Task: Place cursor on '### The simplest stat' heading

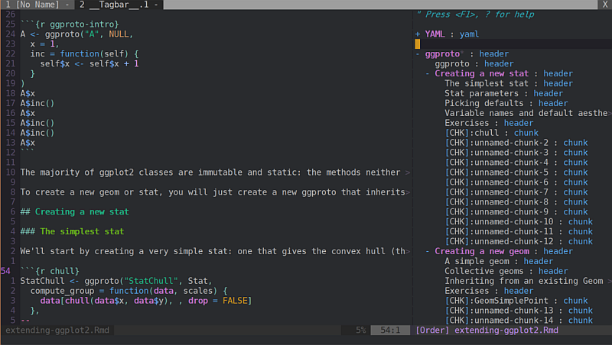Action: point(72,232)
